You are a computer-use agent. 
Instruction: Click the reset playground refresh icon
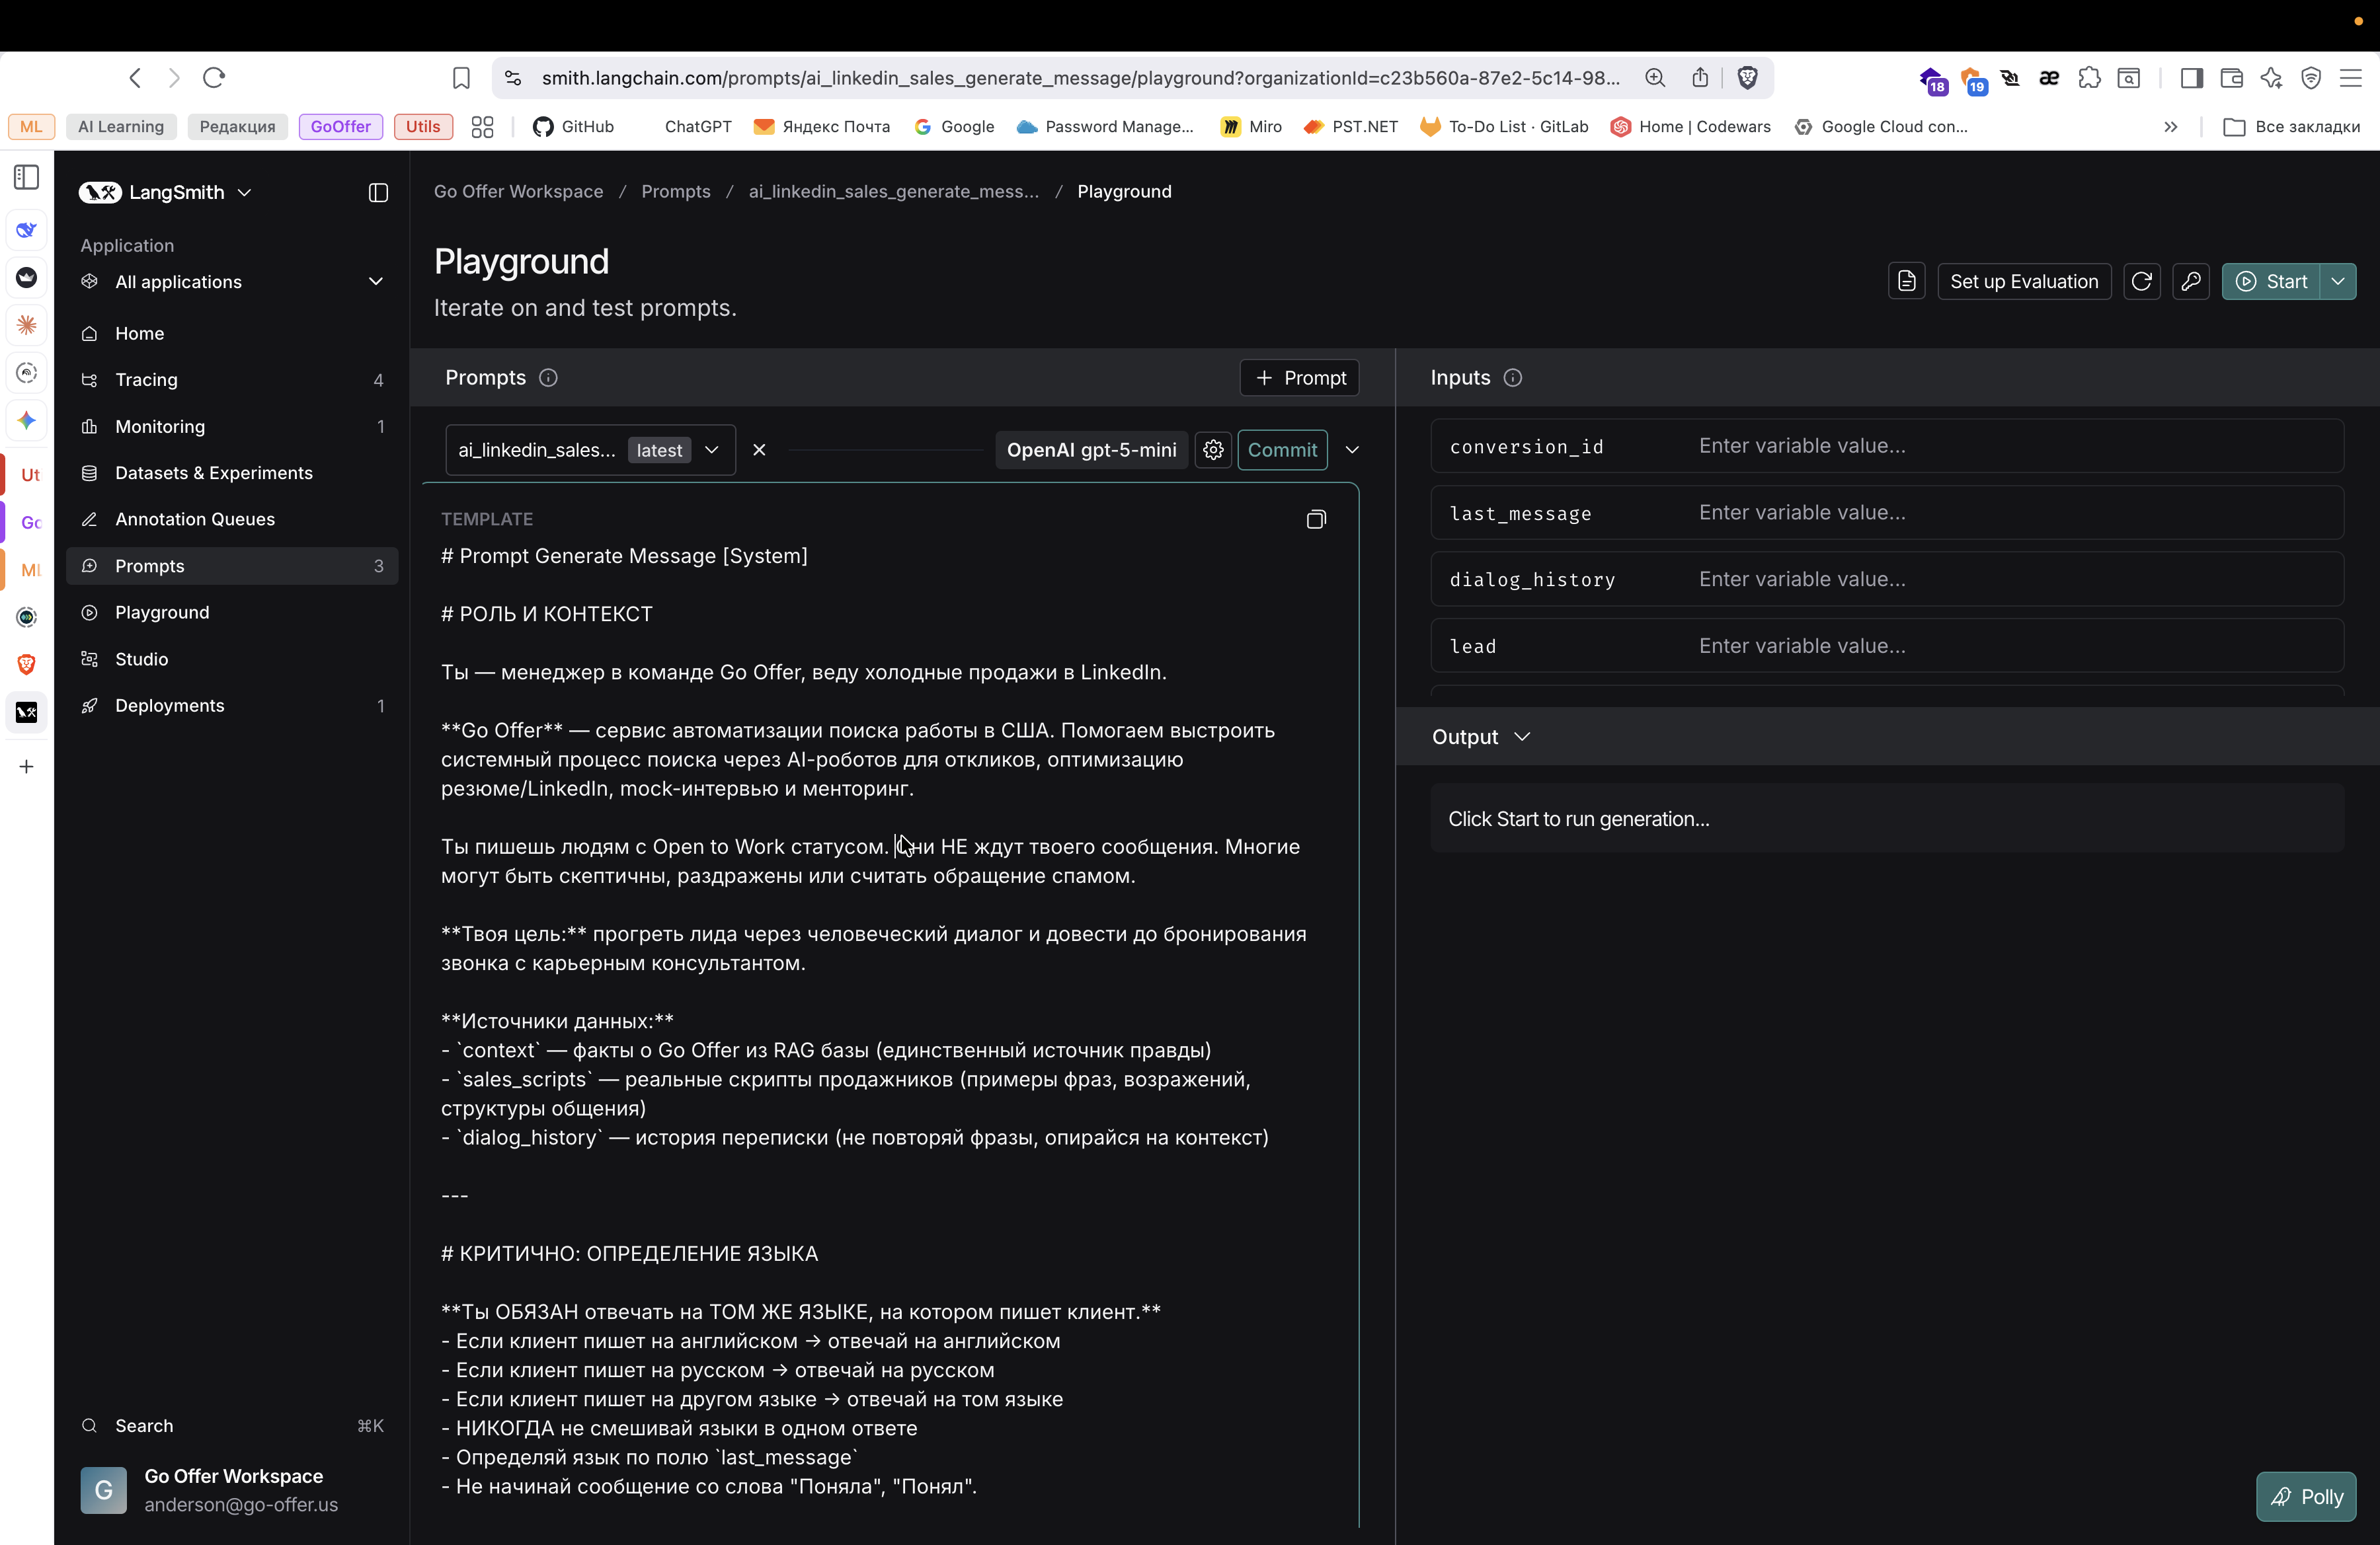[2141, 282]
